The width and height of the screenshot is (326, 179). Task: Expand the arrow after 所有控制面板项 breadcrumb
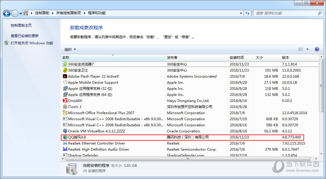click(x=85, y=13)
